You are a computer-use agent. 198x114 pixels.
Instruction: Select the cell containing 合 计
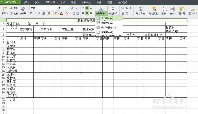pos(13,99)
